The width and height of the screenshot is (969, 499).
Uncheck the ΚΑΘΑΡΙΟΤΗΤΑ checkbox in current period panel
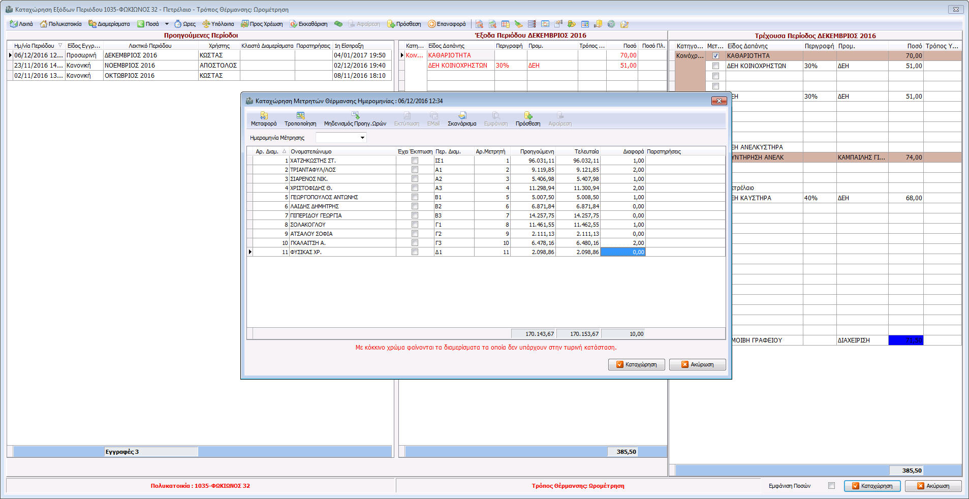pos(715,56)
